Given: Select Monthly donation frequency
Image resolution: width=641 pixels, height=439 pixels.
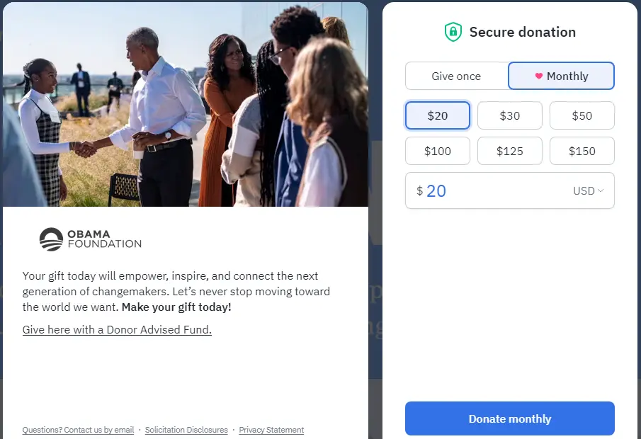Looking at the screenshot, I should pyautogui.click(x=561, y=76).
